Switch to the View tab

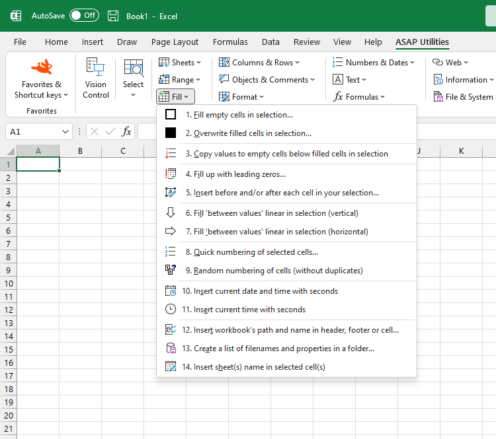coord(342,42)
